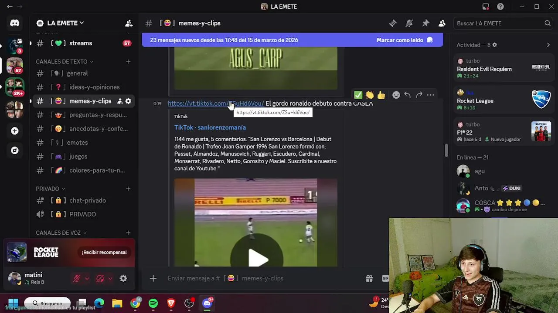
Task: Click the chat scrollbar thumb
Action: (446, 150)
